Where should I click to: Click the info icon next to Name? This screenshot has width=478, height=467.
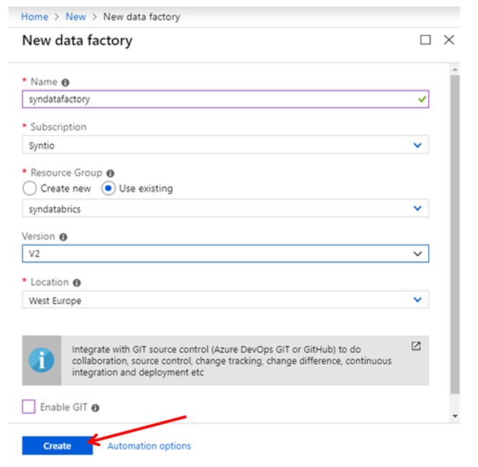click(65, 83)
